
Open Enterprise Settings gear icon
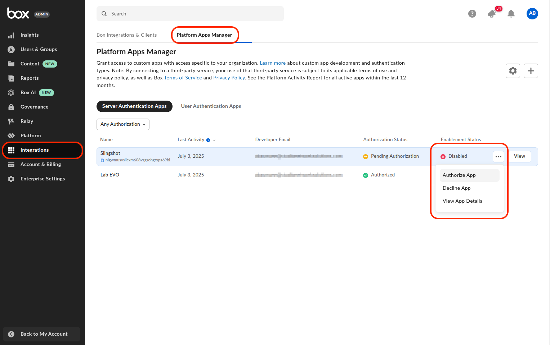[x=11, y=179]
